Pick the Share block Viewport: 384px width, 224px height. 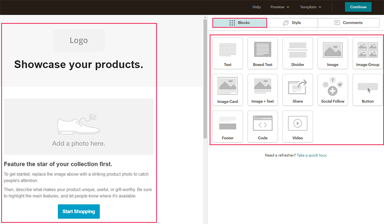(x=298, y=90)
